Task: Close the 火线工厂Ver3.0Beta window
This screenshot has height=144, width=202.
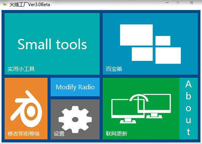Action: (192, 3)
